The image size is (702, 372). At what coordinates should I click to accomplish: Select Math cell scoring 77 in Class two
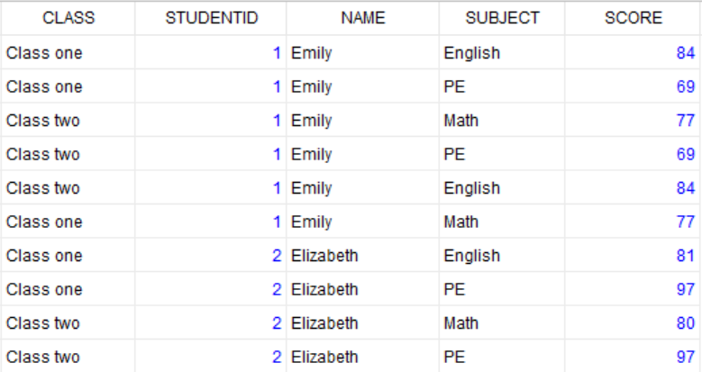pos(502,121)
